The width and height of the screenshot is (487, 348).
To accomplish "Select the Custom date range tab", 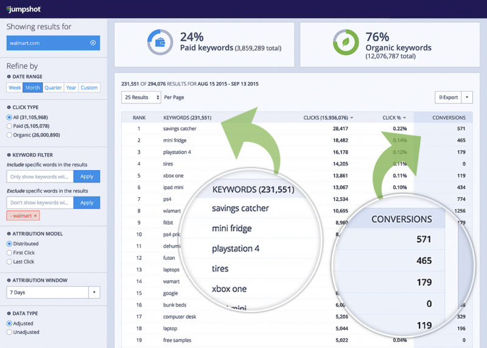I will (89, 88).
